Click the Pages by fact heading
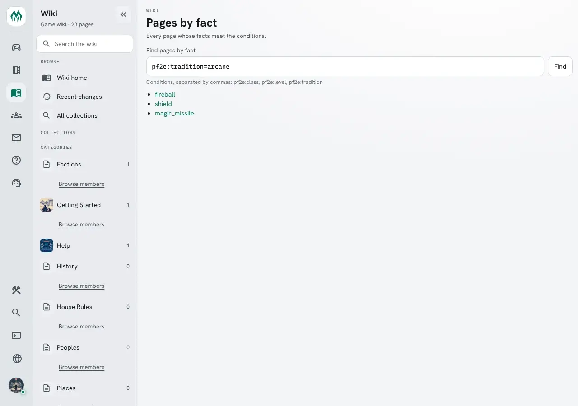 point(182,23)
